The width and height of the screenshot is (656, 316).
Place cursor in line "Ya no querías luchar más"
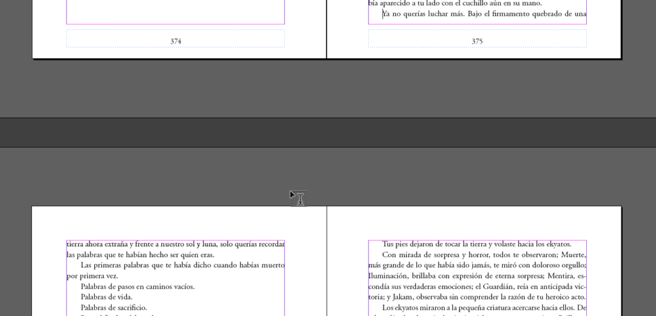click(x=484, y=14)
